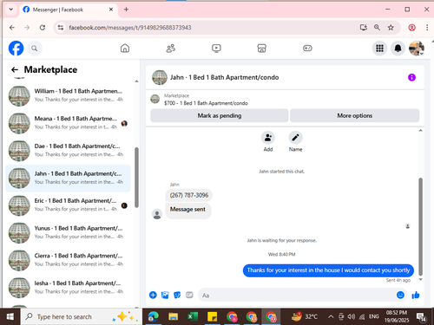The height and width of the screenshot is (325, 434).
Task: Open a new browser tab
Action: (x=126, y=10)
